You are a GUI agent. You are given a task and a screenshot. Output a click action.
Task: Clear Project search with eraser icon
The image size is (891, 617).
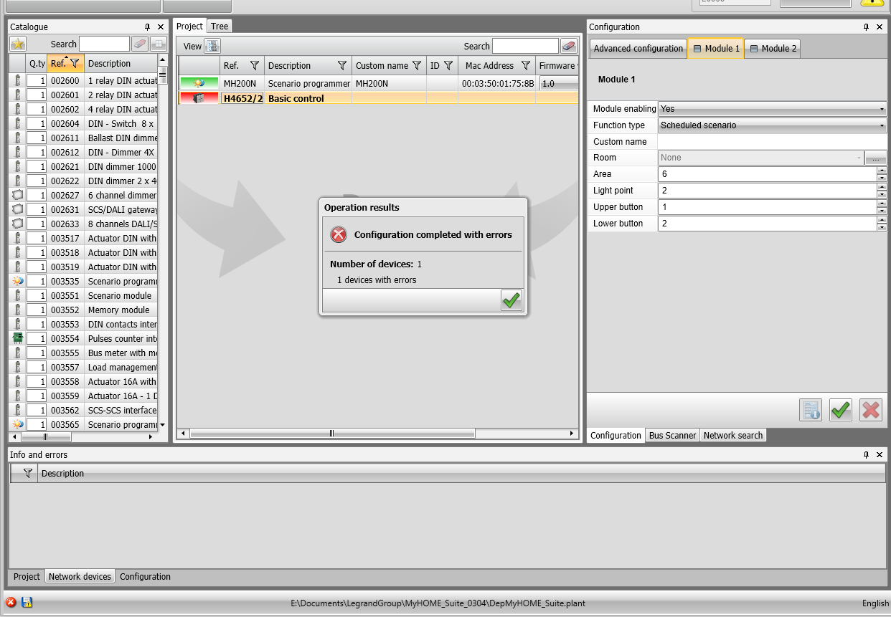pos(568,47)
